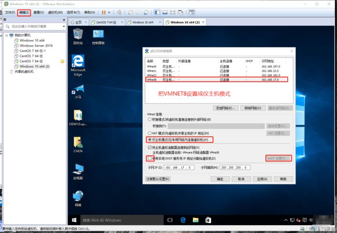
Task: Select the NAT 模式 radio button
Action: (150, 133)
